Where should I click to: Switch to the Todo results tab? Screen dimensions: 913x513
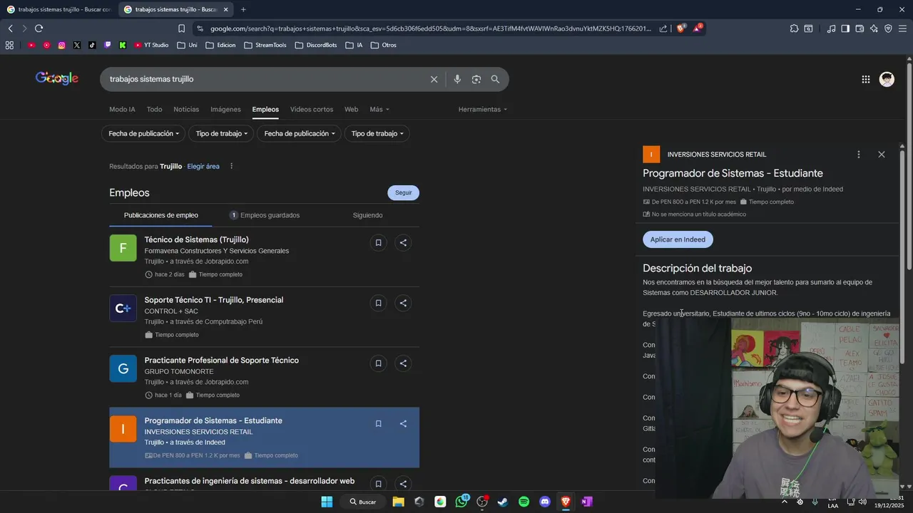154,109
